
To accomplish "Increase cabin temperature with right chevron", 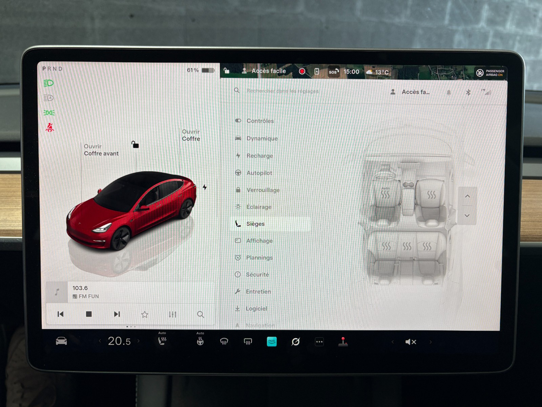I will click(x=139, y=341).
